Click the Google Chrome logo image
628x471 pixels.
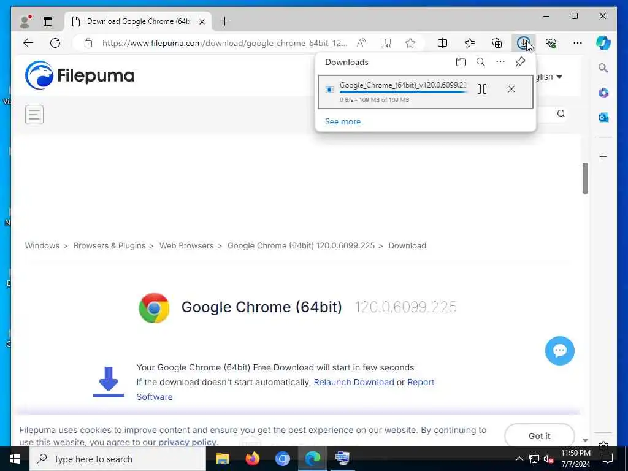coord(154,308)
